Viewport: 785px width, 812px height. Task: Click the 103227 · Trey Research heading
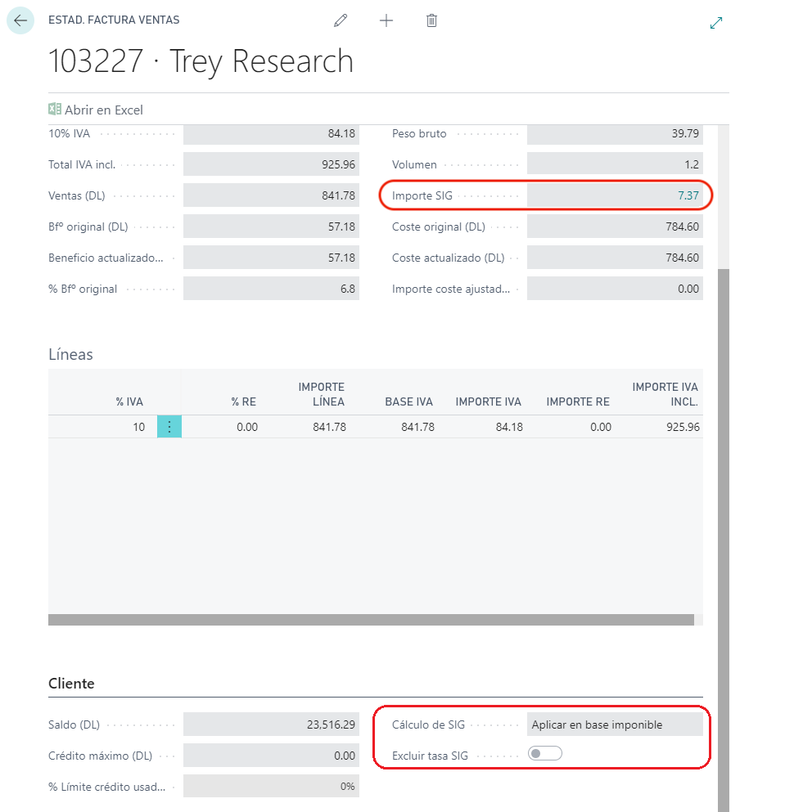[x=201, y=61]
